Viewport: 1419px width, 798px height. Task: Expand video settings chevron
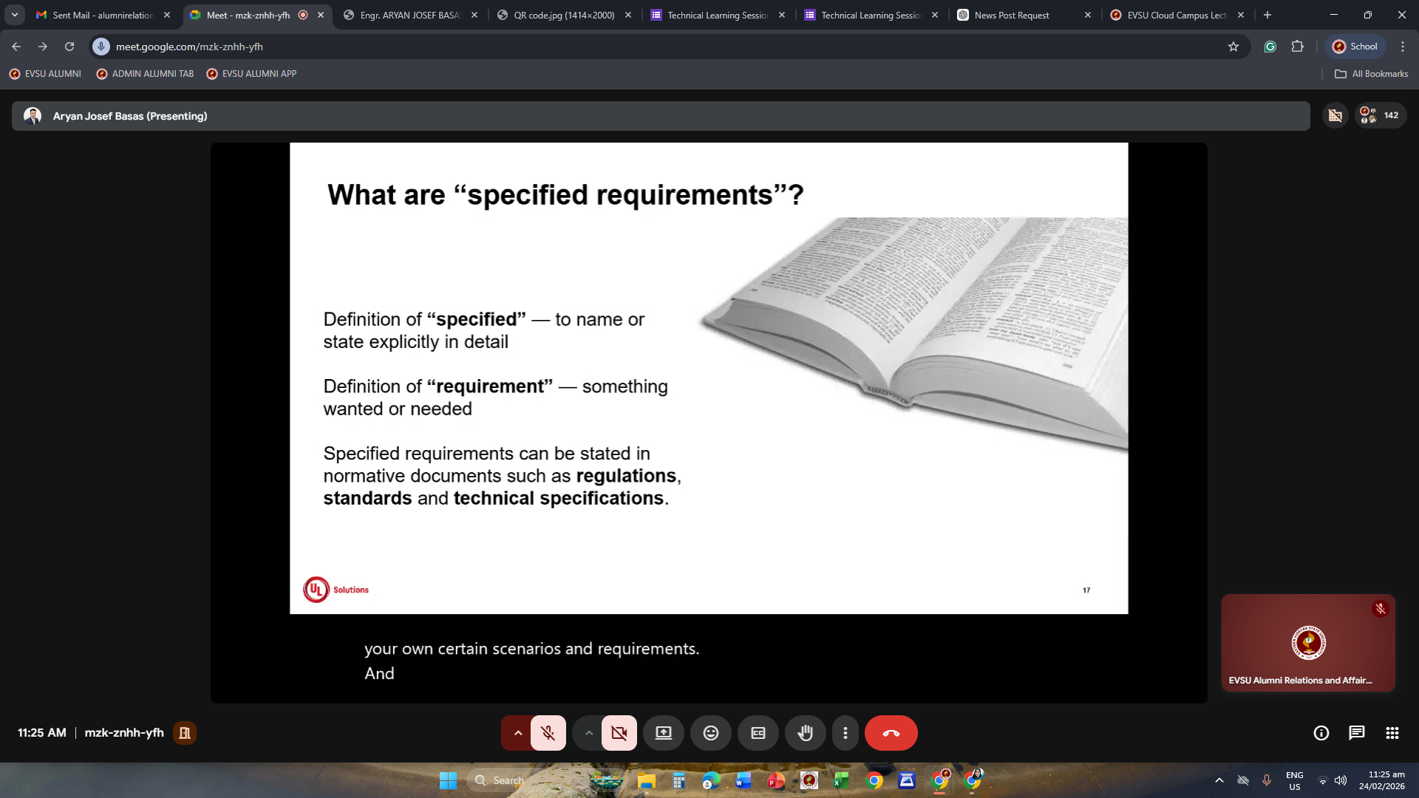[x=588, y=733]
